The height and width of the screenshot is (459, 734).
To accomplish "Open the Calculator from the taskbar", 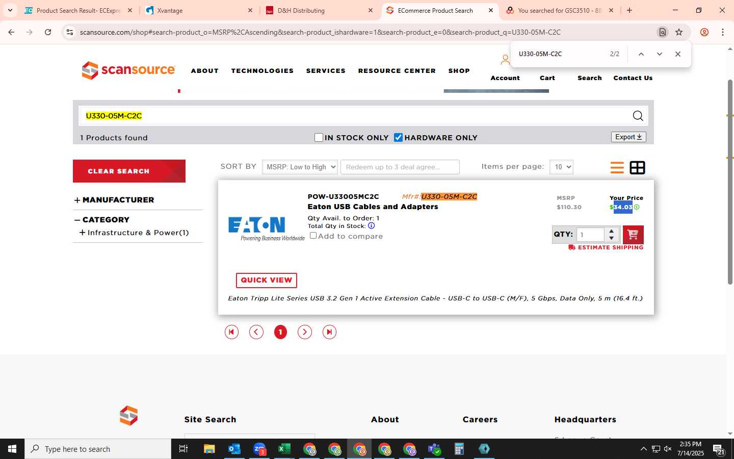I will (459, 449).
